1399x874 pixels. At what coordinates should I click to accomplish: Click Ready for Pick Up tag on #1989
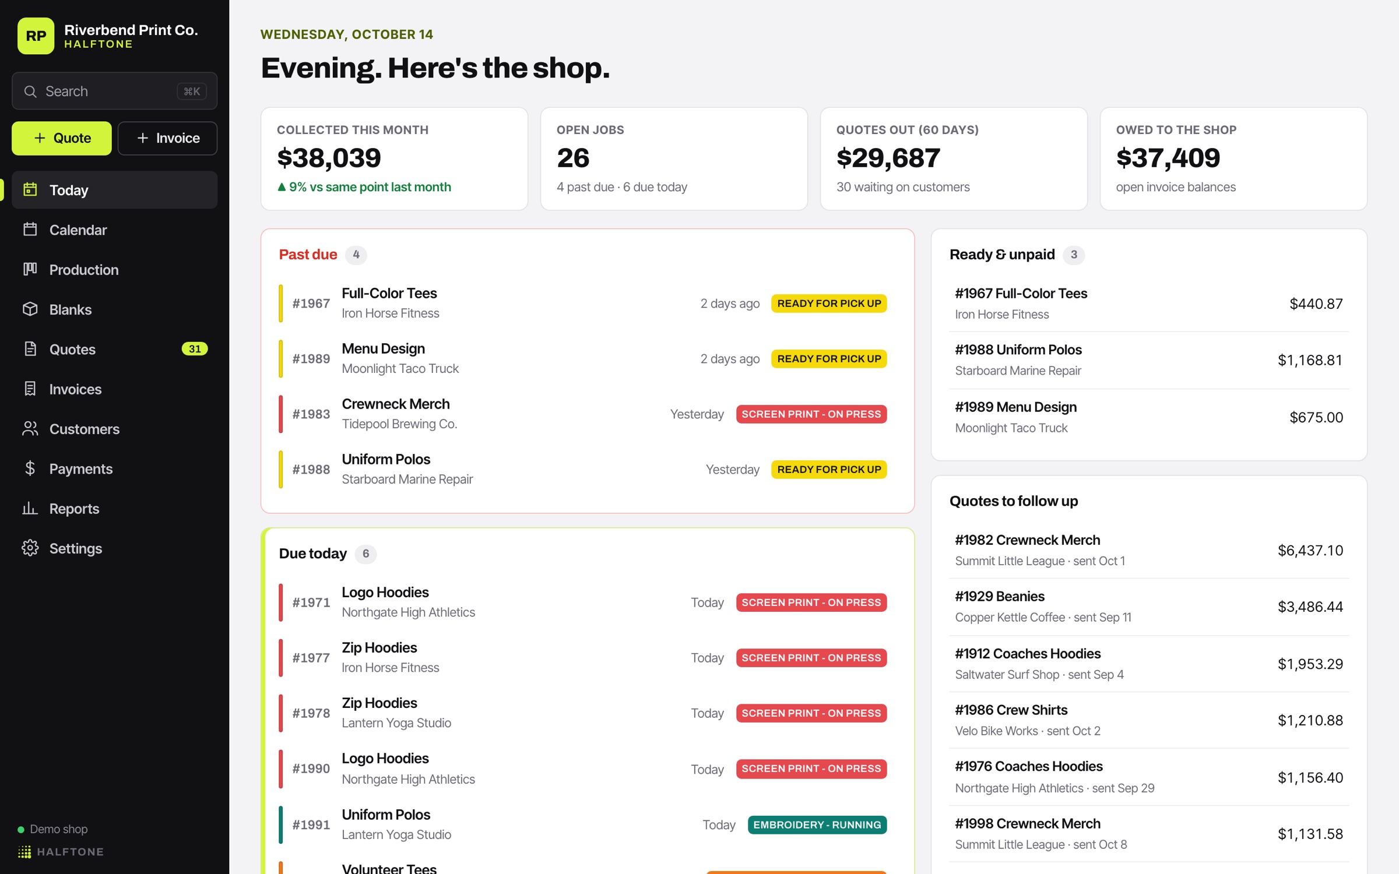(x=829, y=359)
